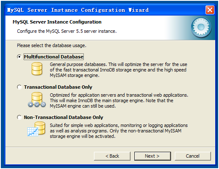Viewport: 219px width, 169px height.
Task: Click the wizard title bar text
Action: tap(78, 10)
